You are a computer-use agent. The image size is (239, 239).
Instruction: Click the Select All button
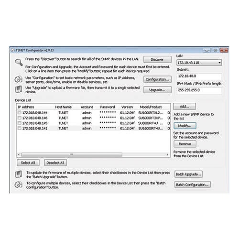(28, 163)
